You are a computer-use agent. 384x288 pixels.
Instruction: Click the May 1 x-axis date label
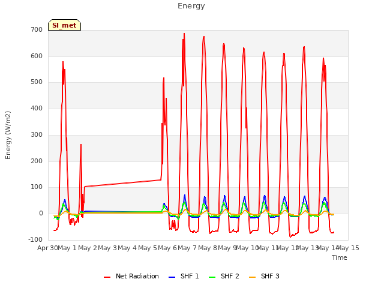(67, 248)
